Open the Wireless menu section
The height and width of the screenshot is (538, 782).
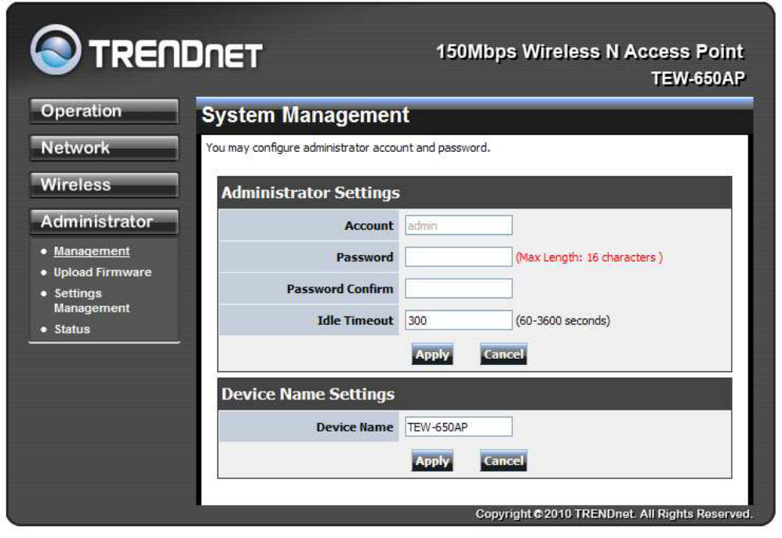click(x=104, y=185)
